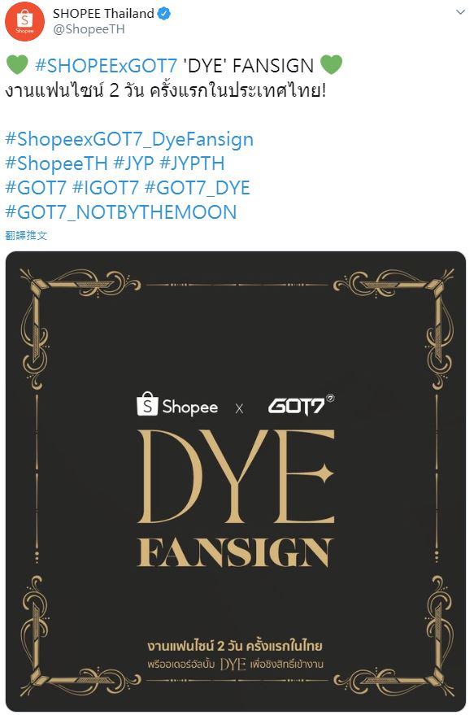Click the green heart after FANSIGN
474x715 pixels.
(332, 65)
